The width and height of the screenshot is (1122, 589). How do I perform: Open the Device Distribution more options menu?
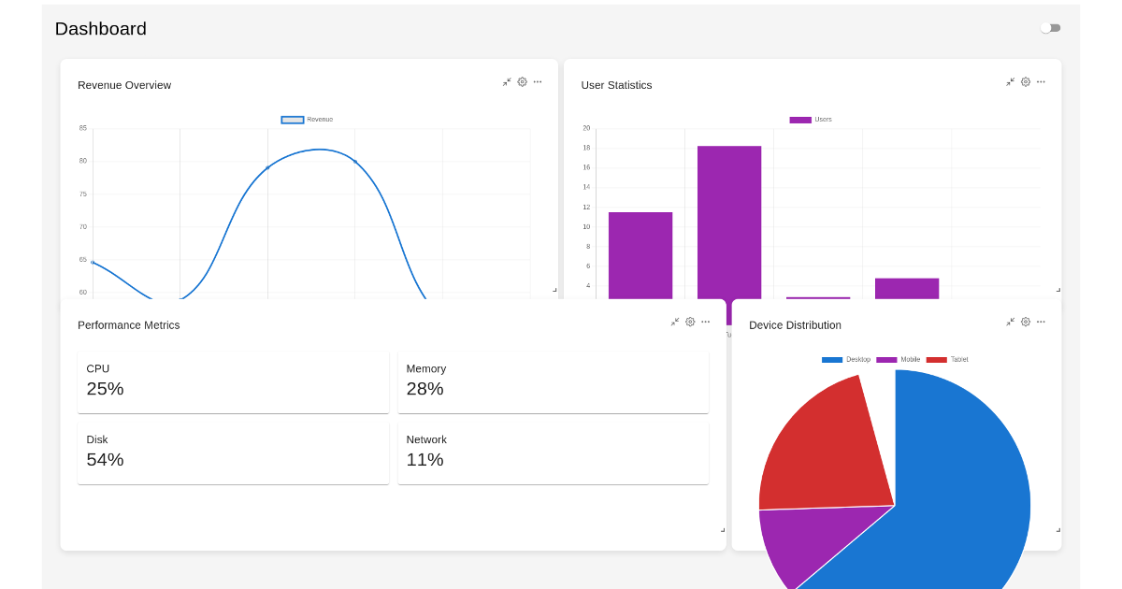(x=1041, y=321)
